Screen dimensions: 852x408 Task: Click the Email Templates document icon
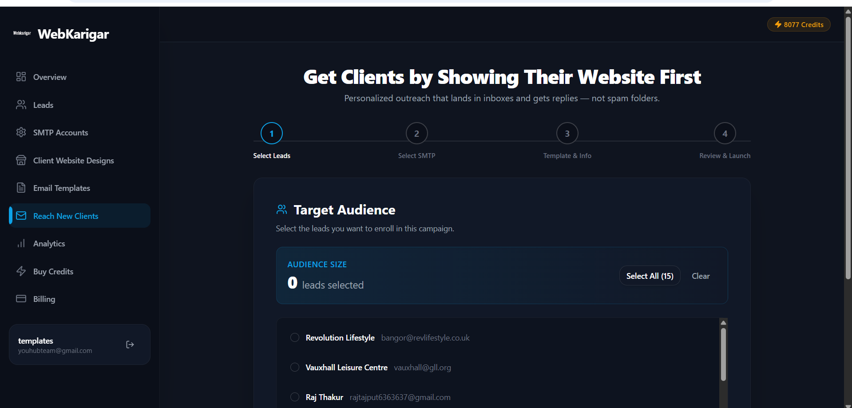pyautogui.click(x=21, y=188)
